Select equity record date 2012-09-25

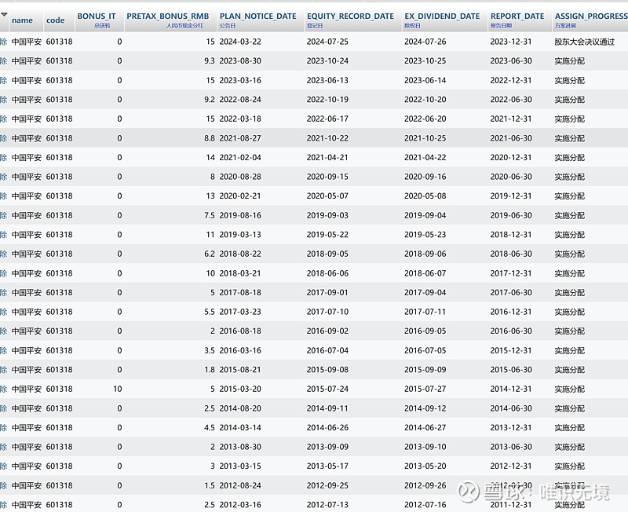pos(327,485)
